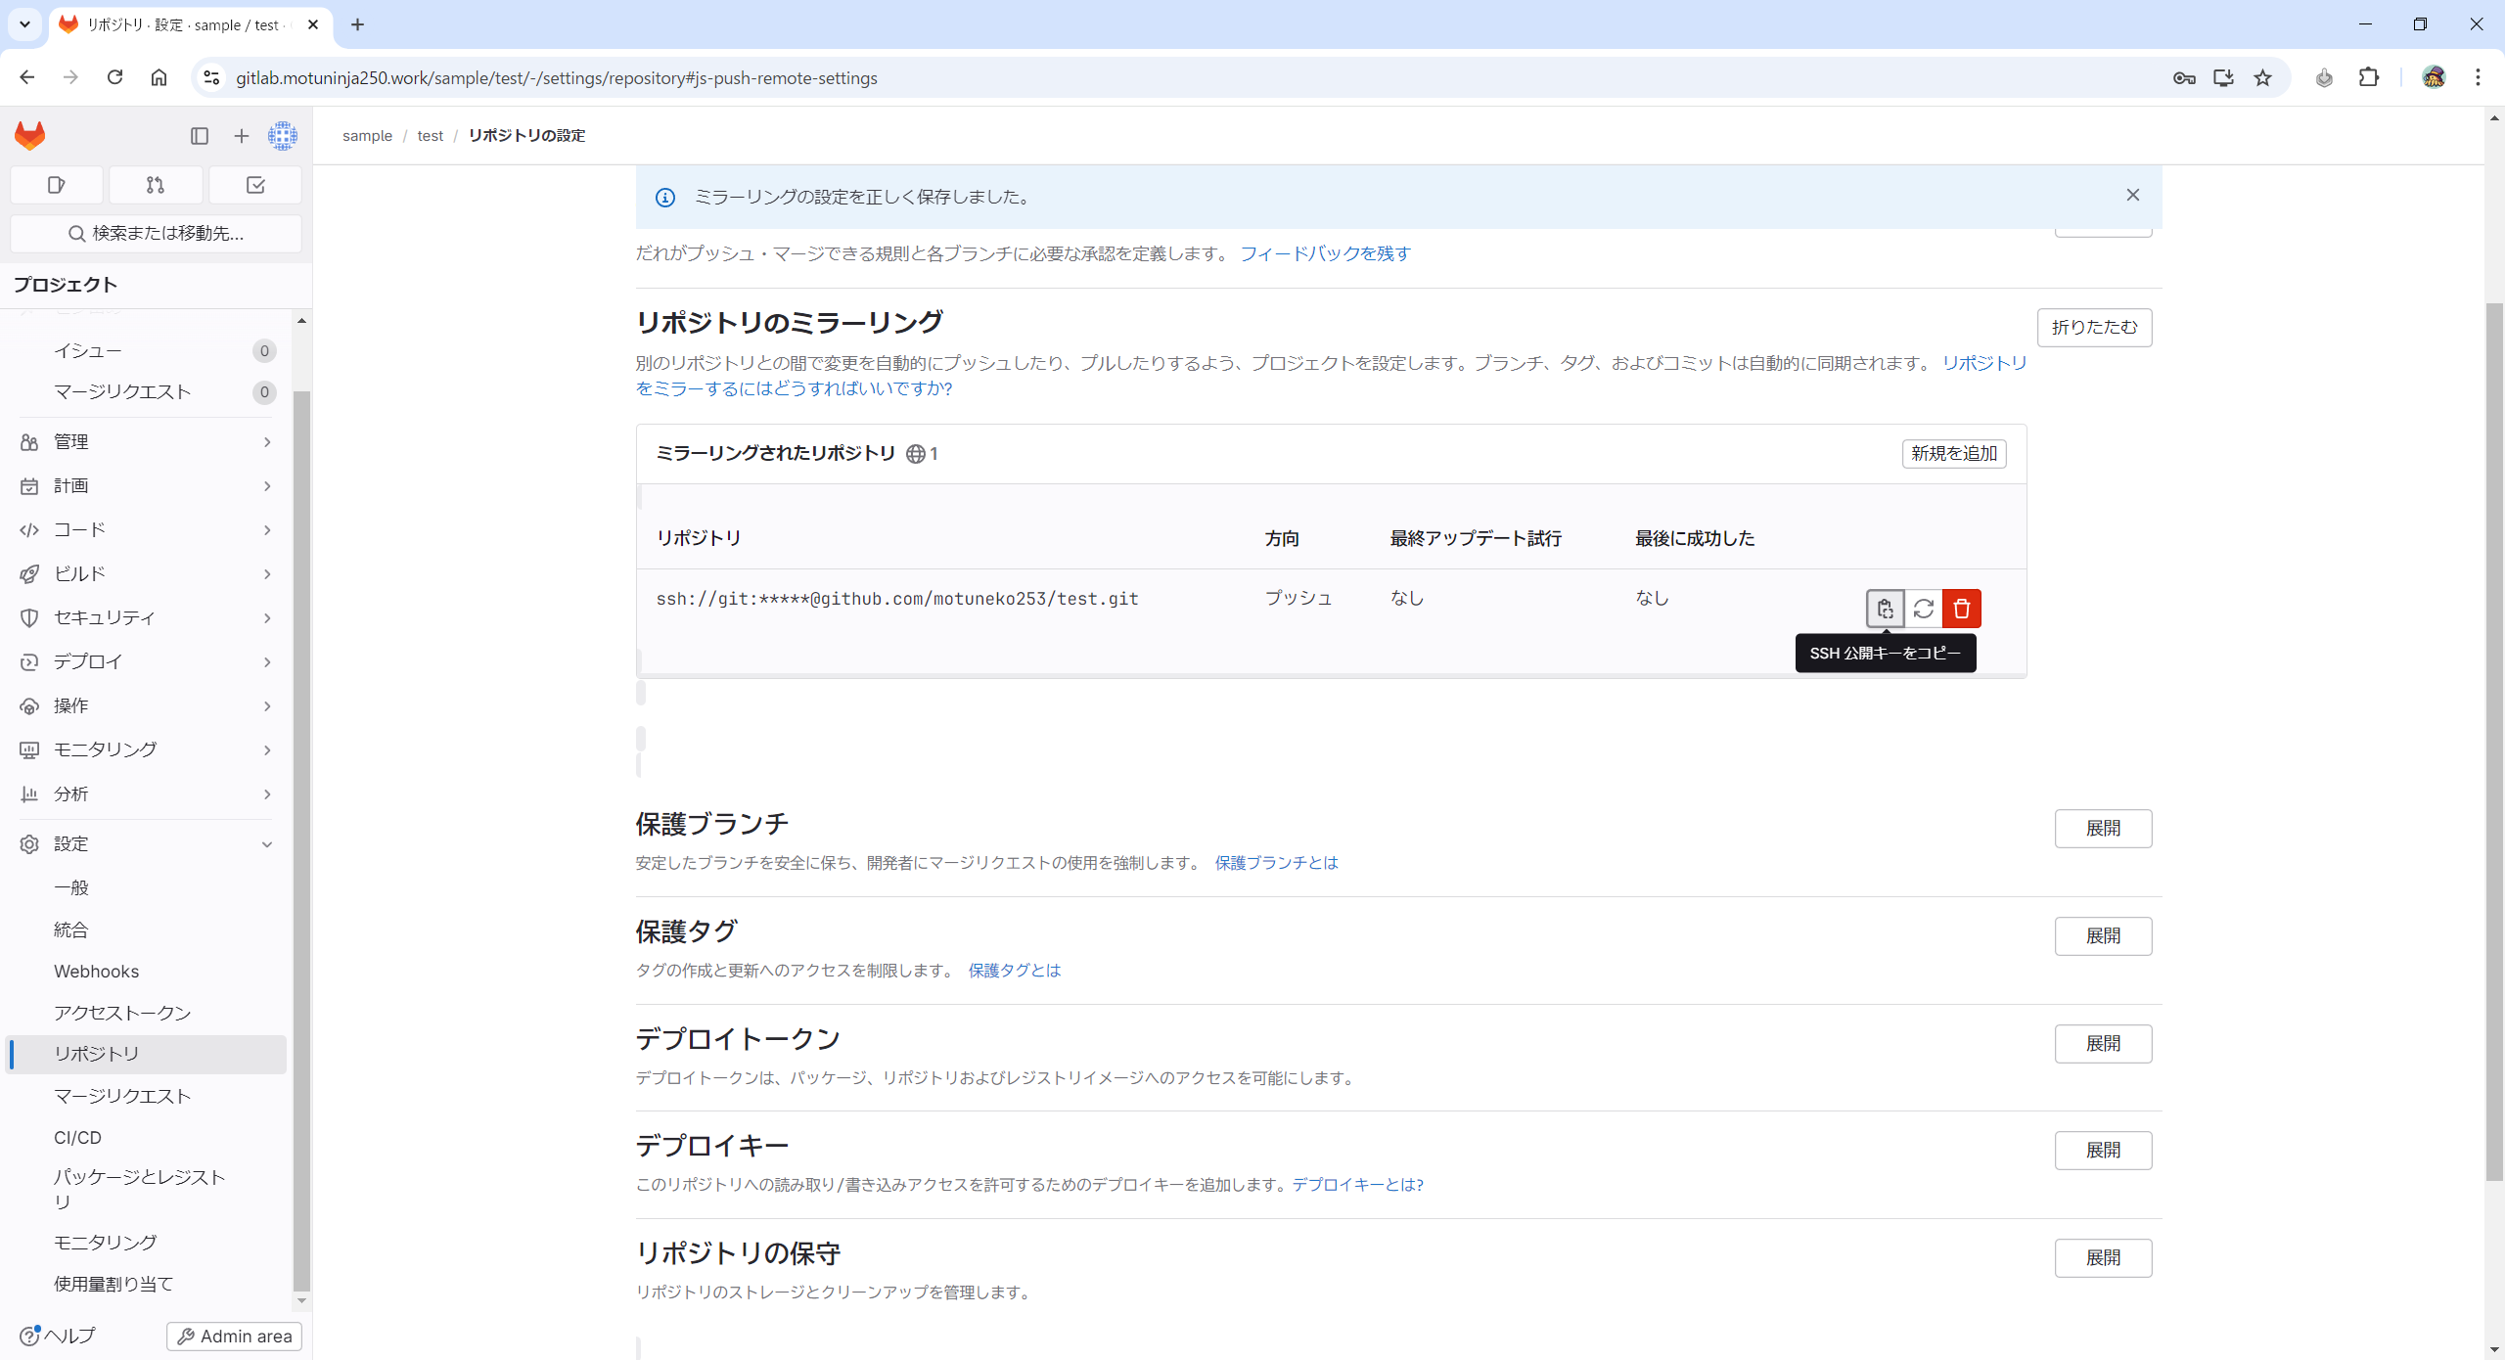This screenshot has height=1360, width=2505.
Task: Open the フィードバックを残す link
Action: [x=1325, y=253]
